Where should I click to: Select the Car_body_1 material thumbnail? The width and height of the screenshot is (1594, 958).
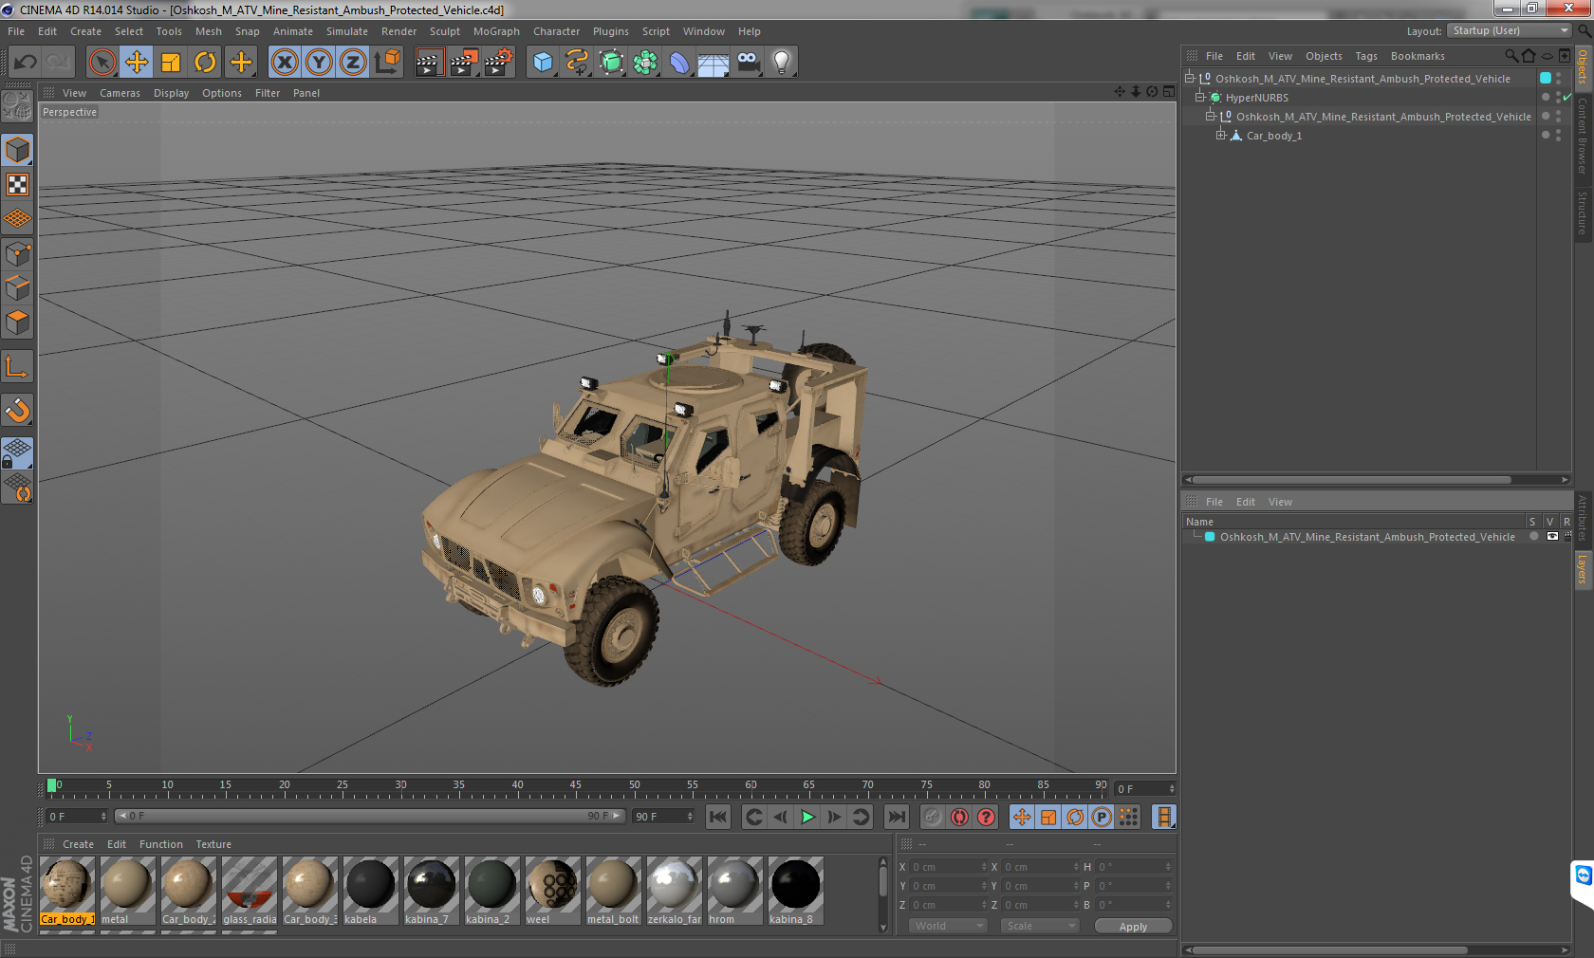pos(67,891)
